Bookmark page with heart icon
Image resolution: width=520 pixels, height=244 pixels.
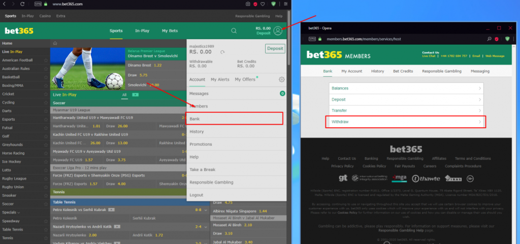pyautogui.click(x=263, y=4)
